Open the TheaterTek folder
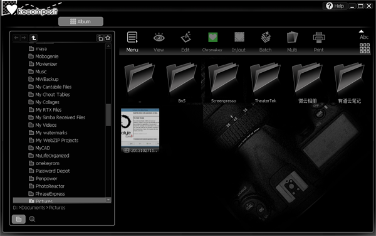 click(266, 83)
